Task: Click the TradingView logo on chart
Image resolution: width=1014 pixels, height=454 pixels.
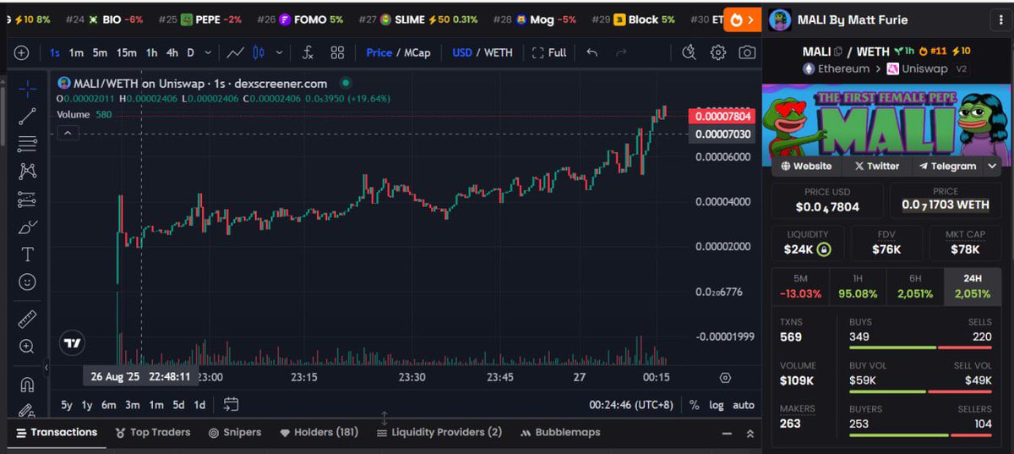Action: click(73, 343)
